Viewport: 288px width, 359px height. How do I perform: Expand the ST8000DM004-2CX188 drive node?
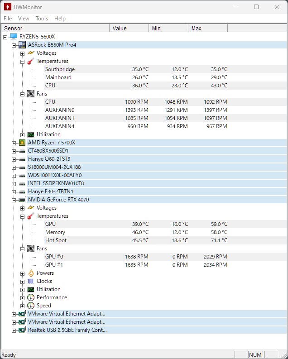(x=14, y=168)
